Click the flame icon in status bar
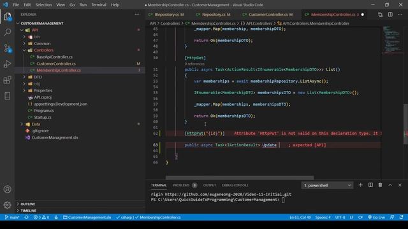This screenshot has width=408, height=229. [x=56, y=218]
